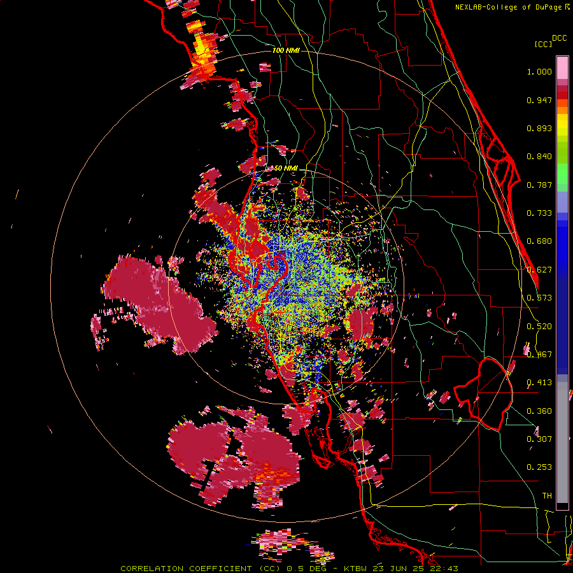The height and width of the screenshot is (573, 573).
Task: Click the 0.307 color scale value
Action: 539,439
